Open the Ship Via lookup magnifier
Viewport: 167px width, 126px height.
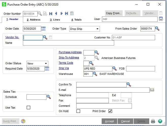(x=115, y=69)
